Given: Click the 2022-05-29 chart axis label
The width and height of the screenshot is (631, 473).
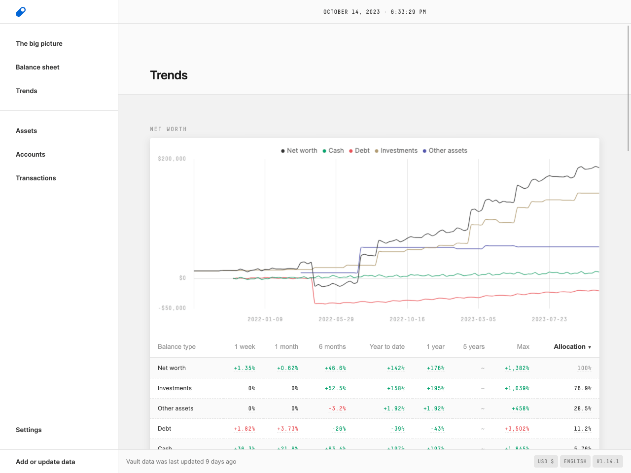Looking at the screenshot, I should pyautogui.click(x=336, y=319).
